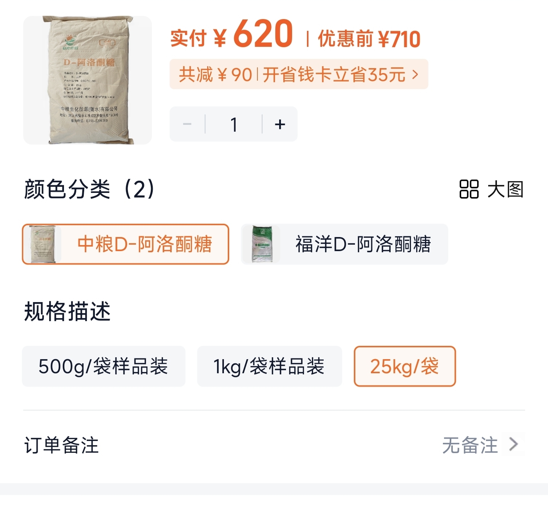Click the chevron next to 无备注
548x506 pixels.
coord(513,444)
